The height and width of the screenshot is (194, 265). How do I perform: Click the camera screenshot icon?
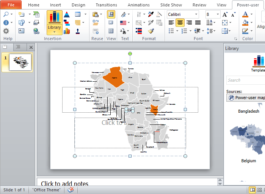pyautogui.click(x=36, y=22)
